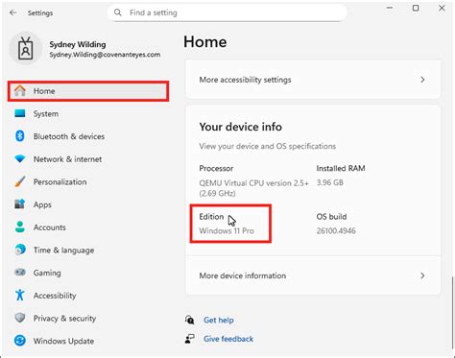The width and height of the screenshot is (455, 358).
Task: Click the vertical scrollbar thumb
Action: (x=452, y=312)
